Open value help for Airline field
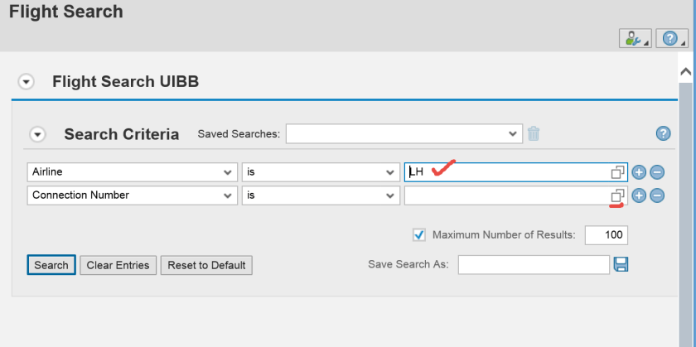This screenshot has width=696, height=347. (x=617, y=172)
